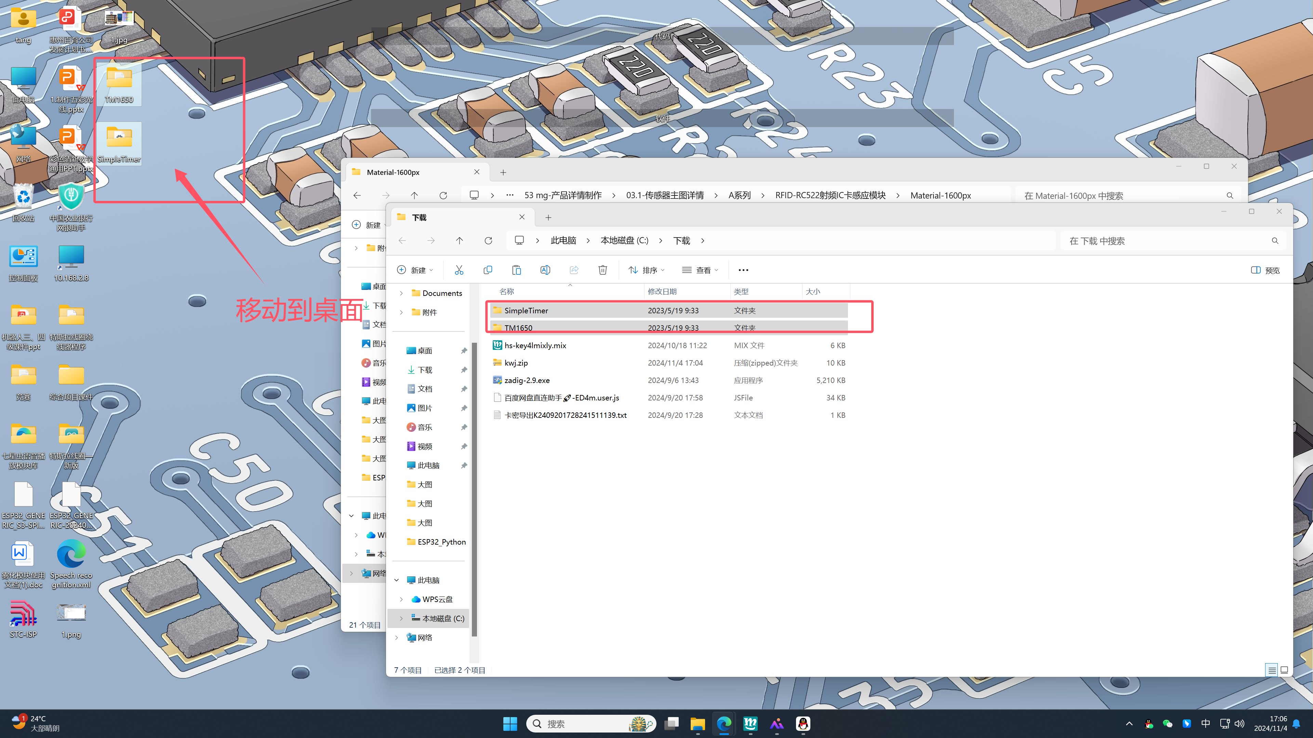Click the Rename icon in toolbar
The image size is (1313, 738).
[545, 270]
